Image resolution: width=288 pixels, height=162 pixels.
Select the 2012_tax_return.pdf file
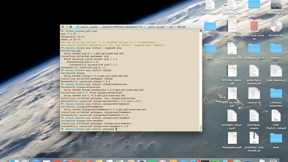tap(232, 93)
